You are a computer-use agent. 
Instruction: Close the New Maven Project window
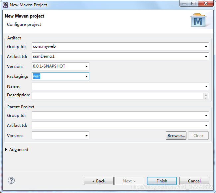[x=206, y=3]
